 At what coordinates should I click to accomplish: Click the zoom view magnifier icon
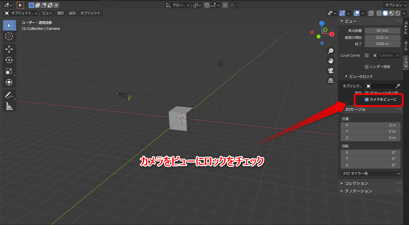coord(331,51)
